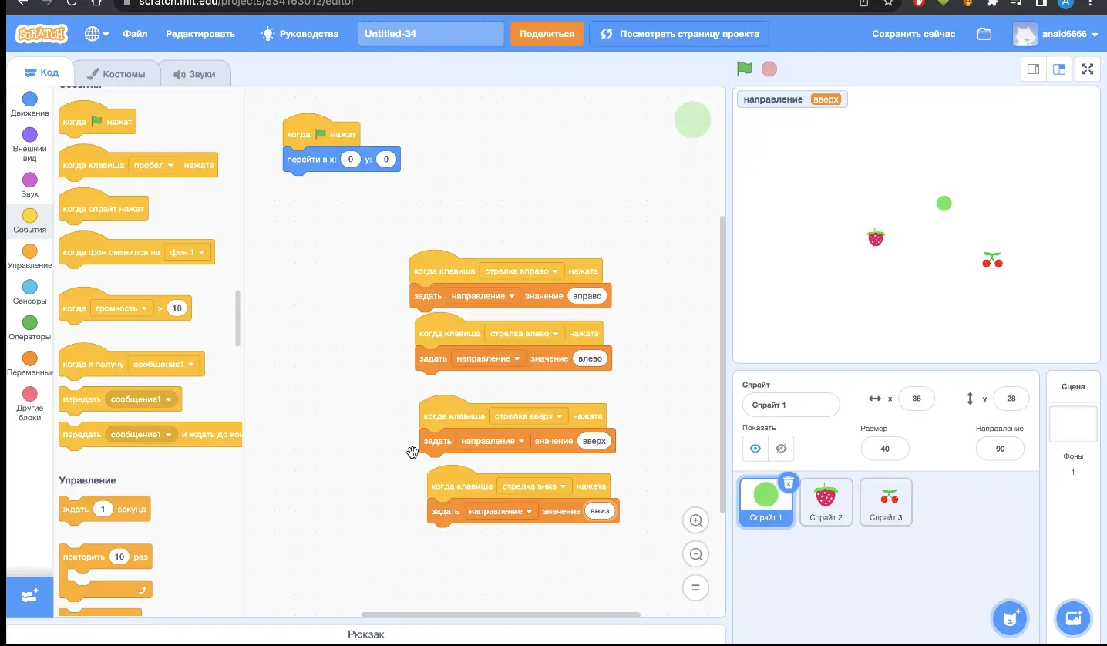Click the project title field Untitled-34
The image size is (1107, 646).
pos(431,34)
